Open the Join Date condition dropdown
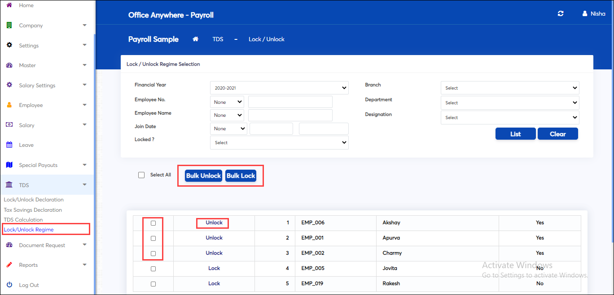 point(228,128)
